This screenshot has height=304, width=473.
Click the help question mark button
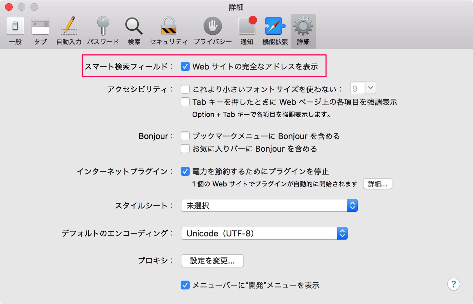[454, 284]
